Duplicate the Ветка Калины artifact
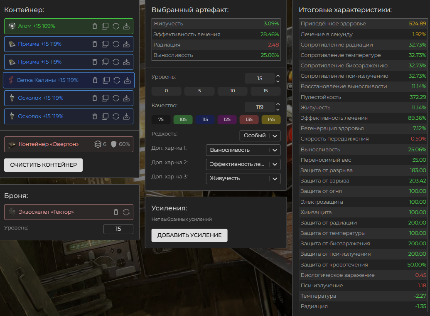This screenshot has width=430, height=316. (x=106, y=80)
